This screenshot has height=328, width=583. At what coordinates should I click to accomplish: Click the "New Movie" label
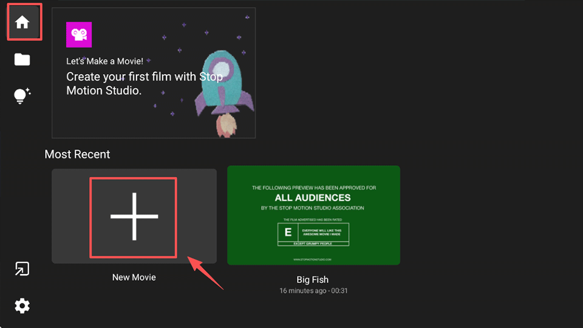click(x=134, y=277)
